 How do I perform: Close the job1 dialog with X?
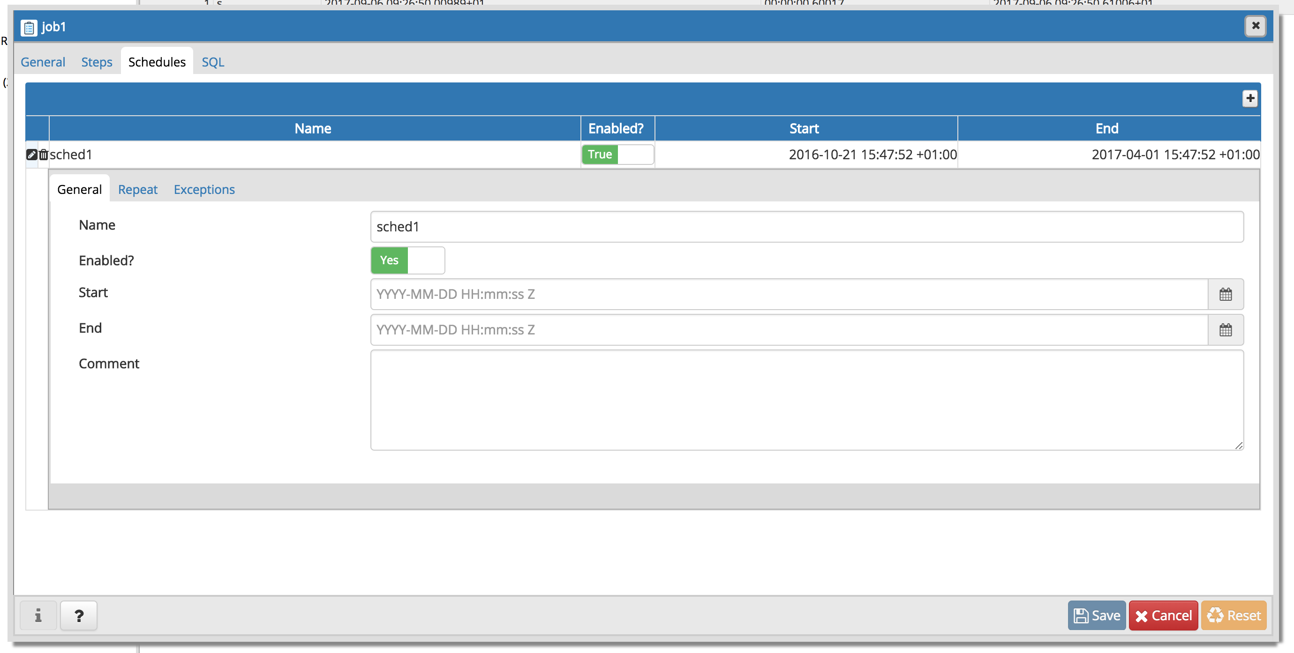pyautogui.click(x=1256, y=26)
